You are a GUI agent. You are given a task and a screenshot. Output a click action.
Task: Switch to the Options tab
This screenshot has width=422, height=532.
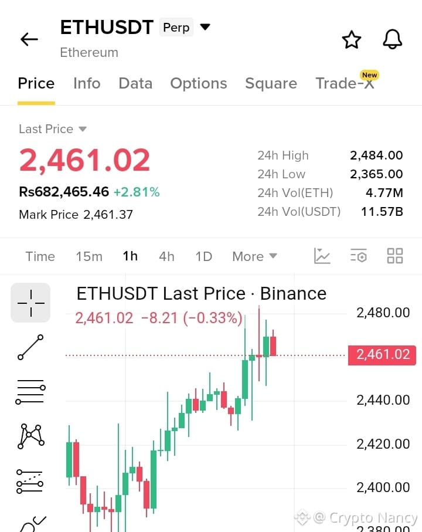coord(199,83)
